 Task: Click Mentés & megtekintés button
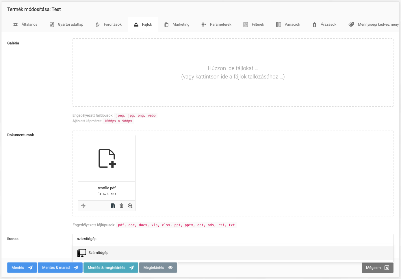tap(111, 267)
